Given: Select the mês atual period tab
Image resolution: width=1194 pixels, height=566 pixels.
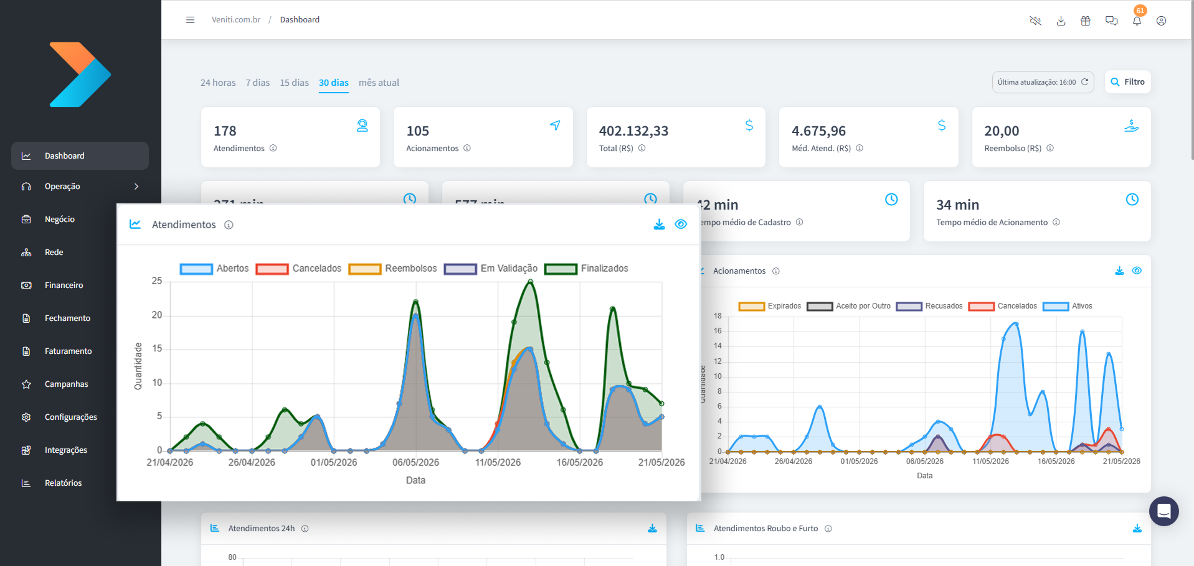Looking at the screenshot, I should [x=379, y=83].
